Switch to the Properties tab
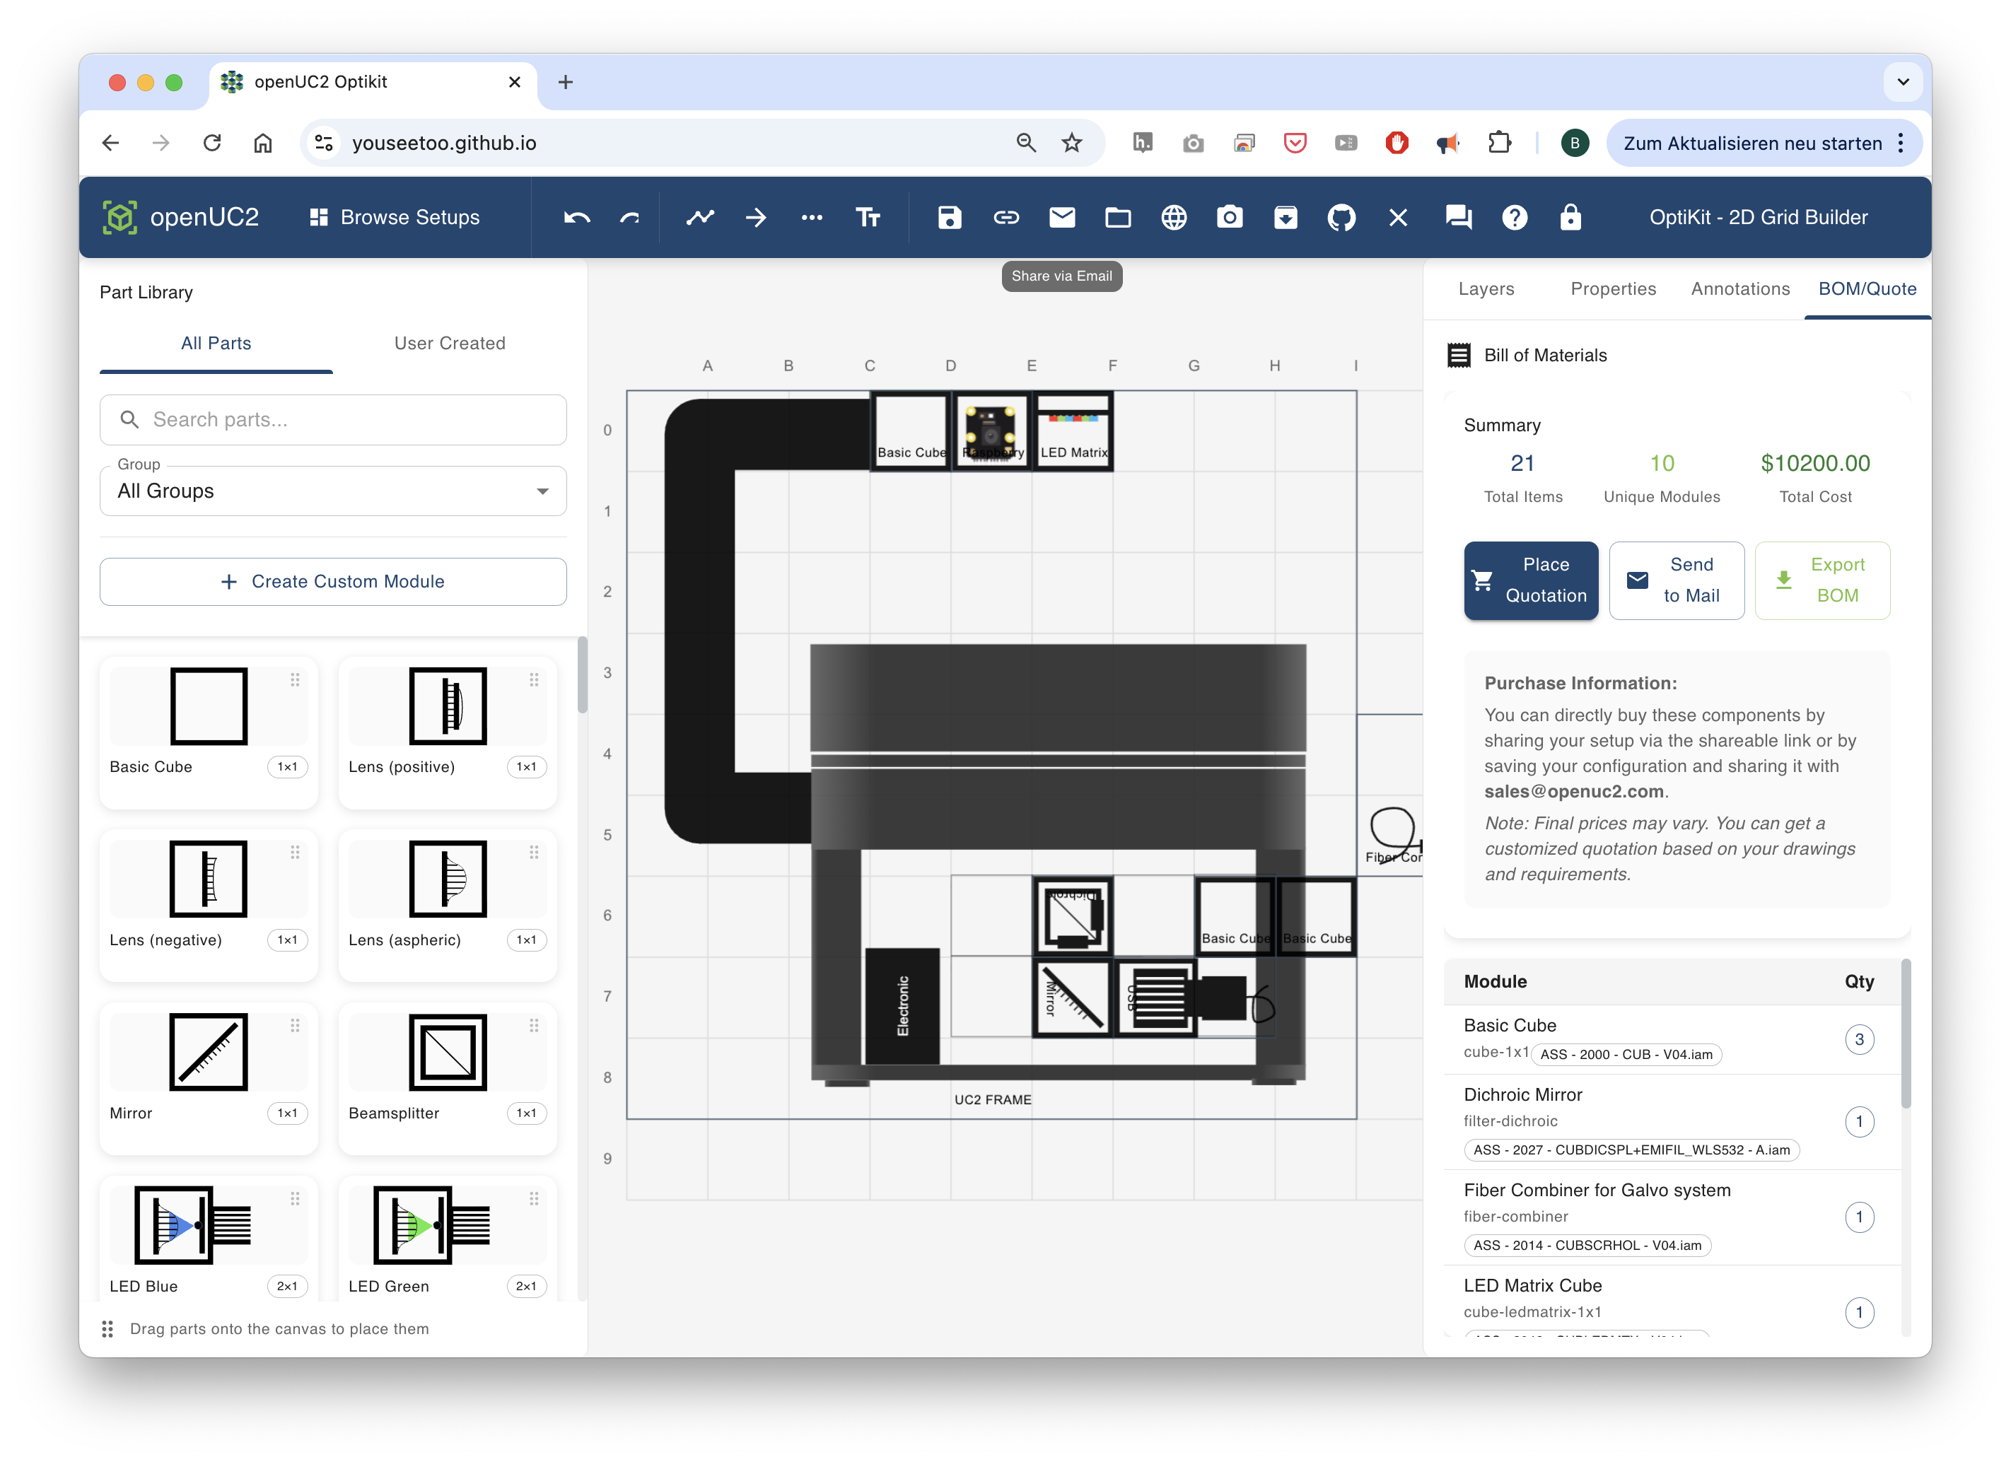 tap(1613, 289)
